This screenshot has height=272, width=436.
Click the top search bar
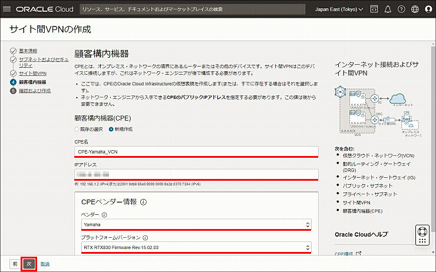[193, 9]
